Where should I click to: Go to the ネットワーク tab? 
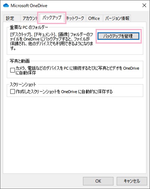coord(75,18)
